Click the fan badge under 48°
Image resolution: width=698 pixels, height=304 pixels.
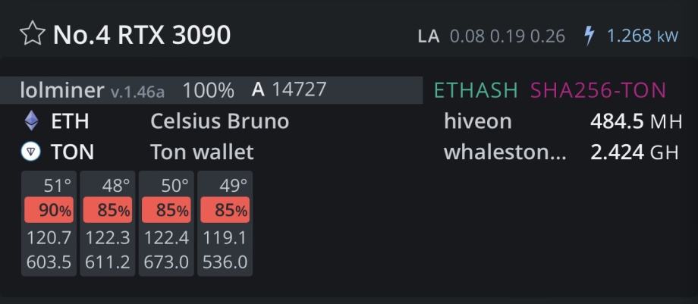coord(108,210)
